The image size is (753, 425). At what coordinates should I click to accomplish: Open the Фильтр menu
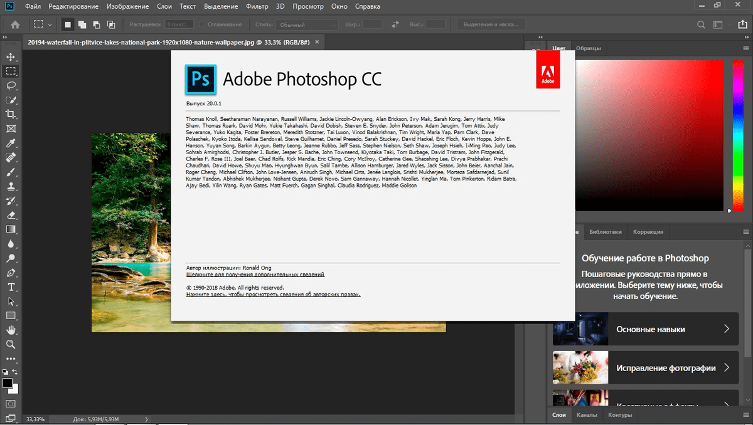click(257, 6)
